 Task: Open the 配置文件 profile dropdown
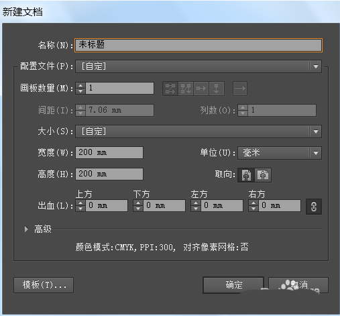point(199,66)
